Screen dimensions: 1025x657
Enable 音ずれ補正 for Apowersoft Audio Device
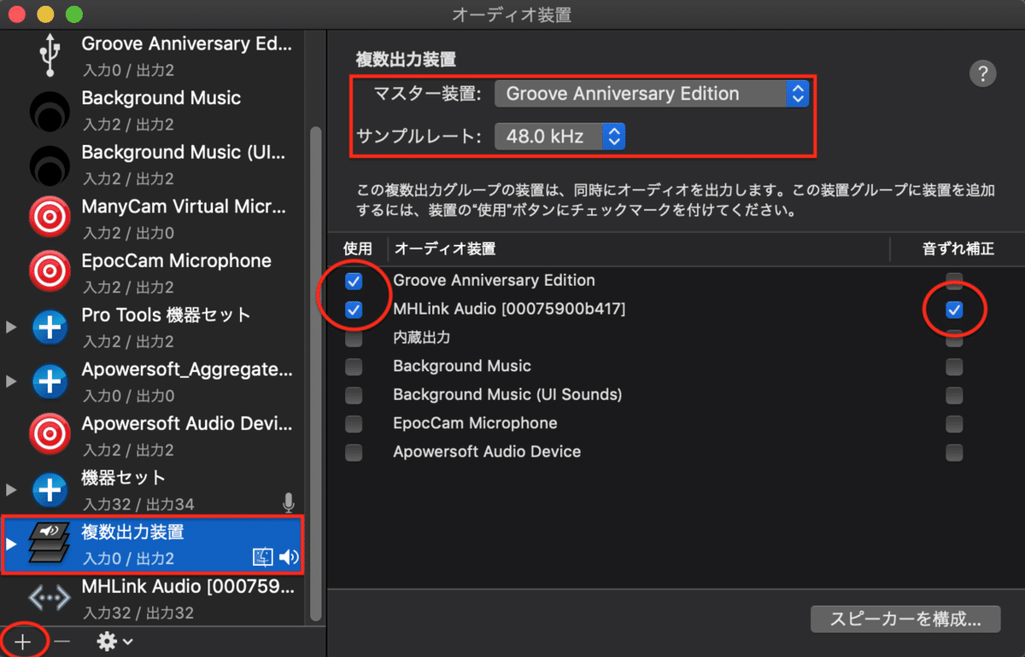click(x=954, y=453)
